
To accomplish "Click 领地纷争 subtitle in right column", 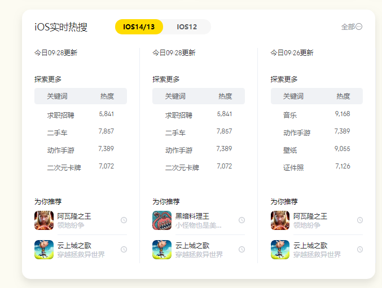I will 307,225.
